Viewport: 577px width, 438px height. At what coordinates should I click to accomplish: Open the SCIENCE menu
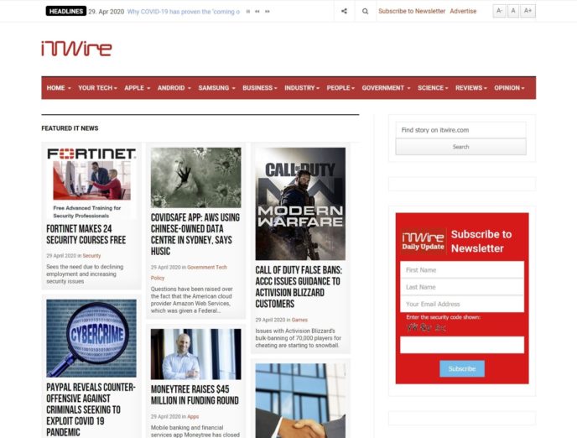[x=433, y=88]
